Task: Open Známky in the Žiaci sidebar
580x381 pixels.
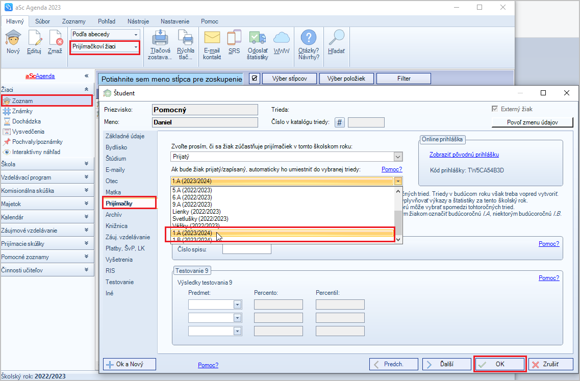Action: tap(22, 111)
